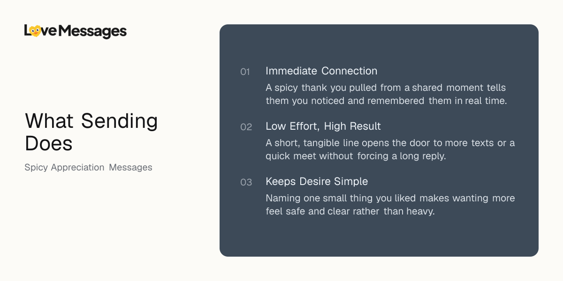Click the 'Keeps Desire Simple' title
Image resolution: width=563 pixels, height=281 pixels.
(317, 181)
